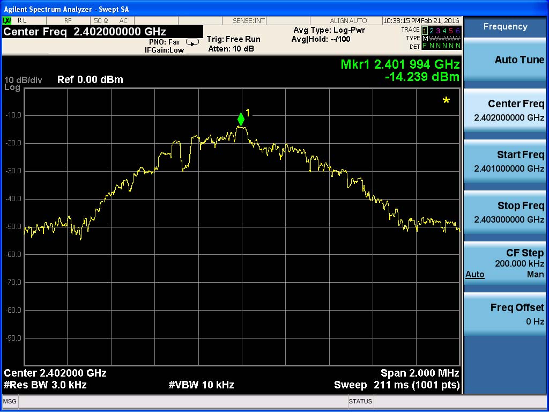Screen dimensions: 549x412
Task: Click the LXI icon
Action: [7, 21]
